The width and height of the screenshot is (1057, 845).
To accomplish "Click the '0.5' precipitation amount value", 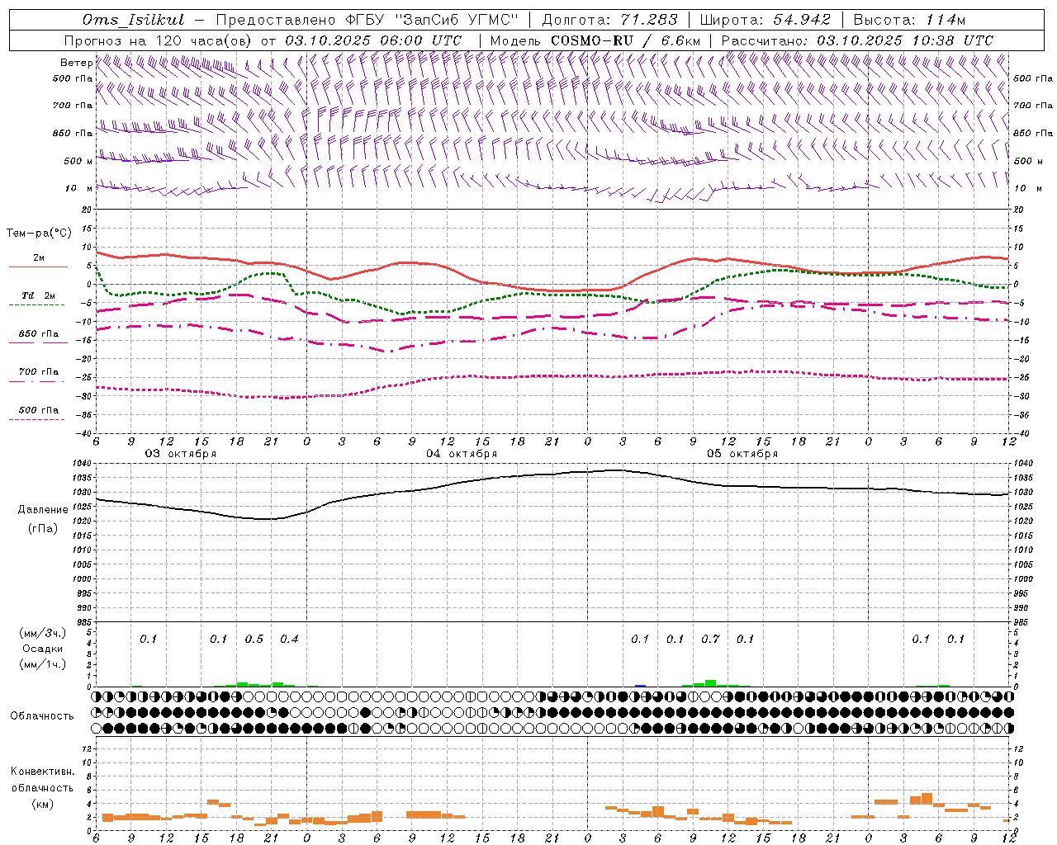I will 254,640.
